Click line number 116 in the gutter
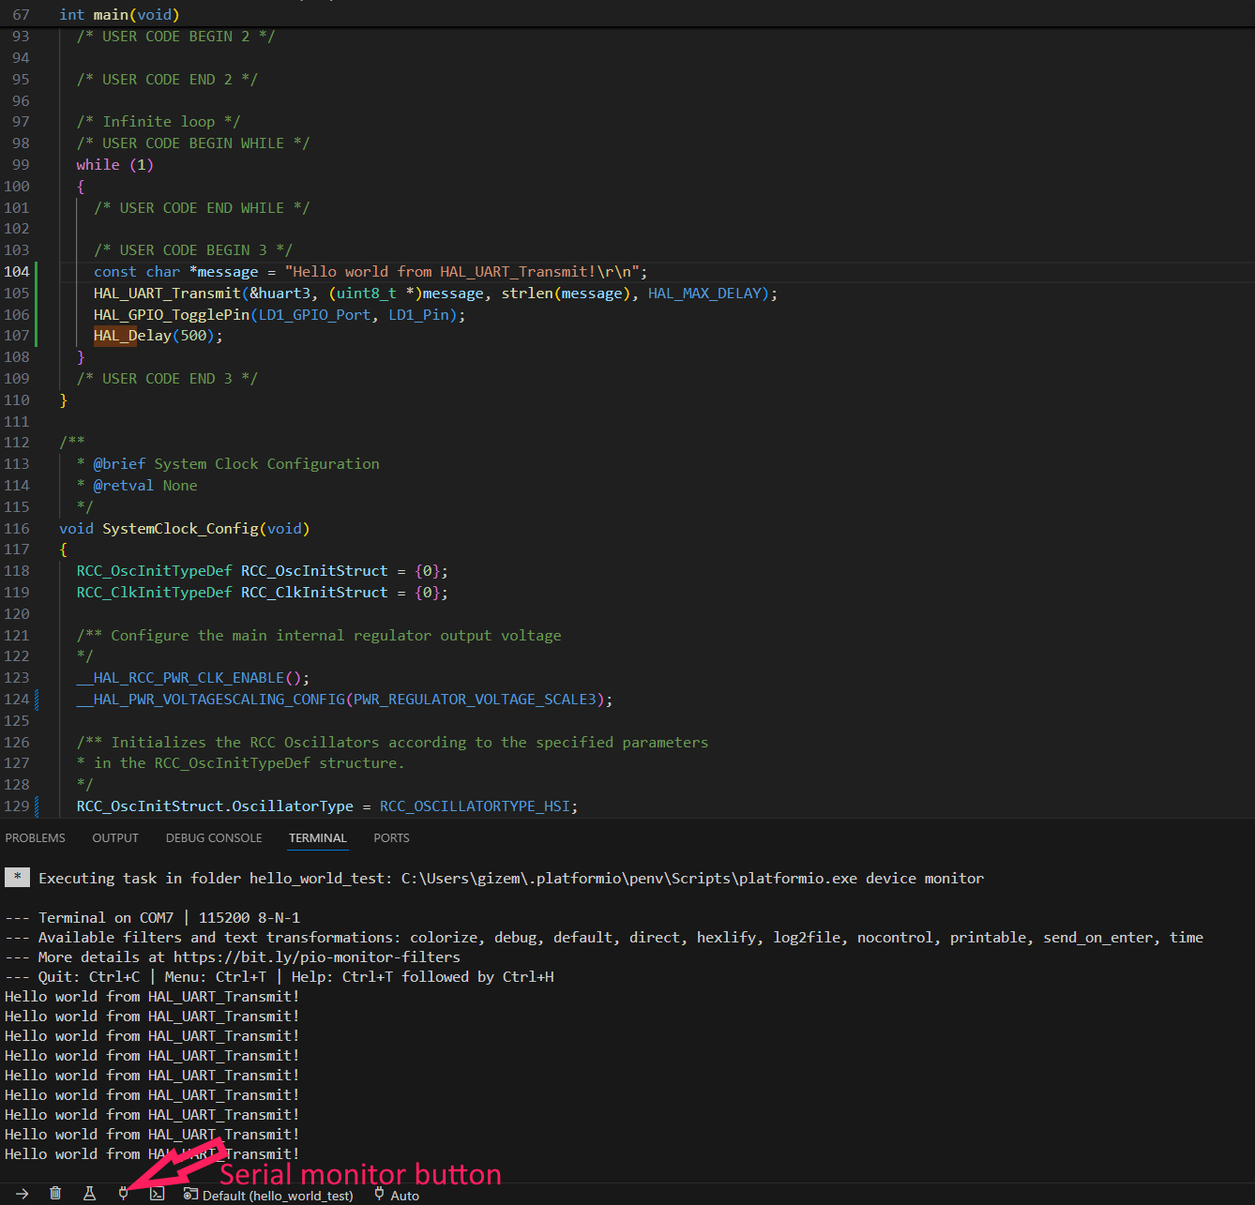The image size is (1255, 1205). [x=17, y=528]
